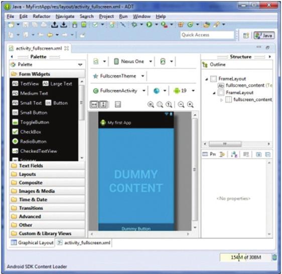The height and width of the screenshot is (274, 282).
Task: Collapse the nested FrameLayout outline node
Action: (214, 93)
